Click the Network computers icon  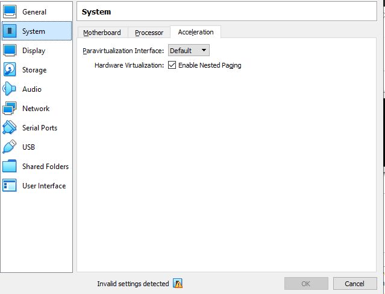click(9, 108)
